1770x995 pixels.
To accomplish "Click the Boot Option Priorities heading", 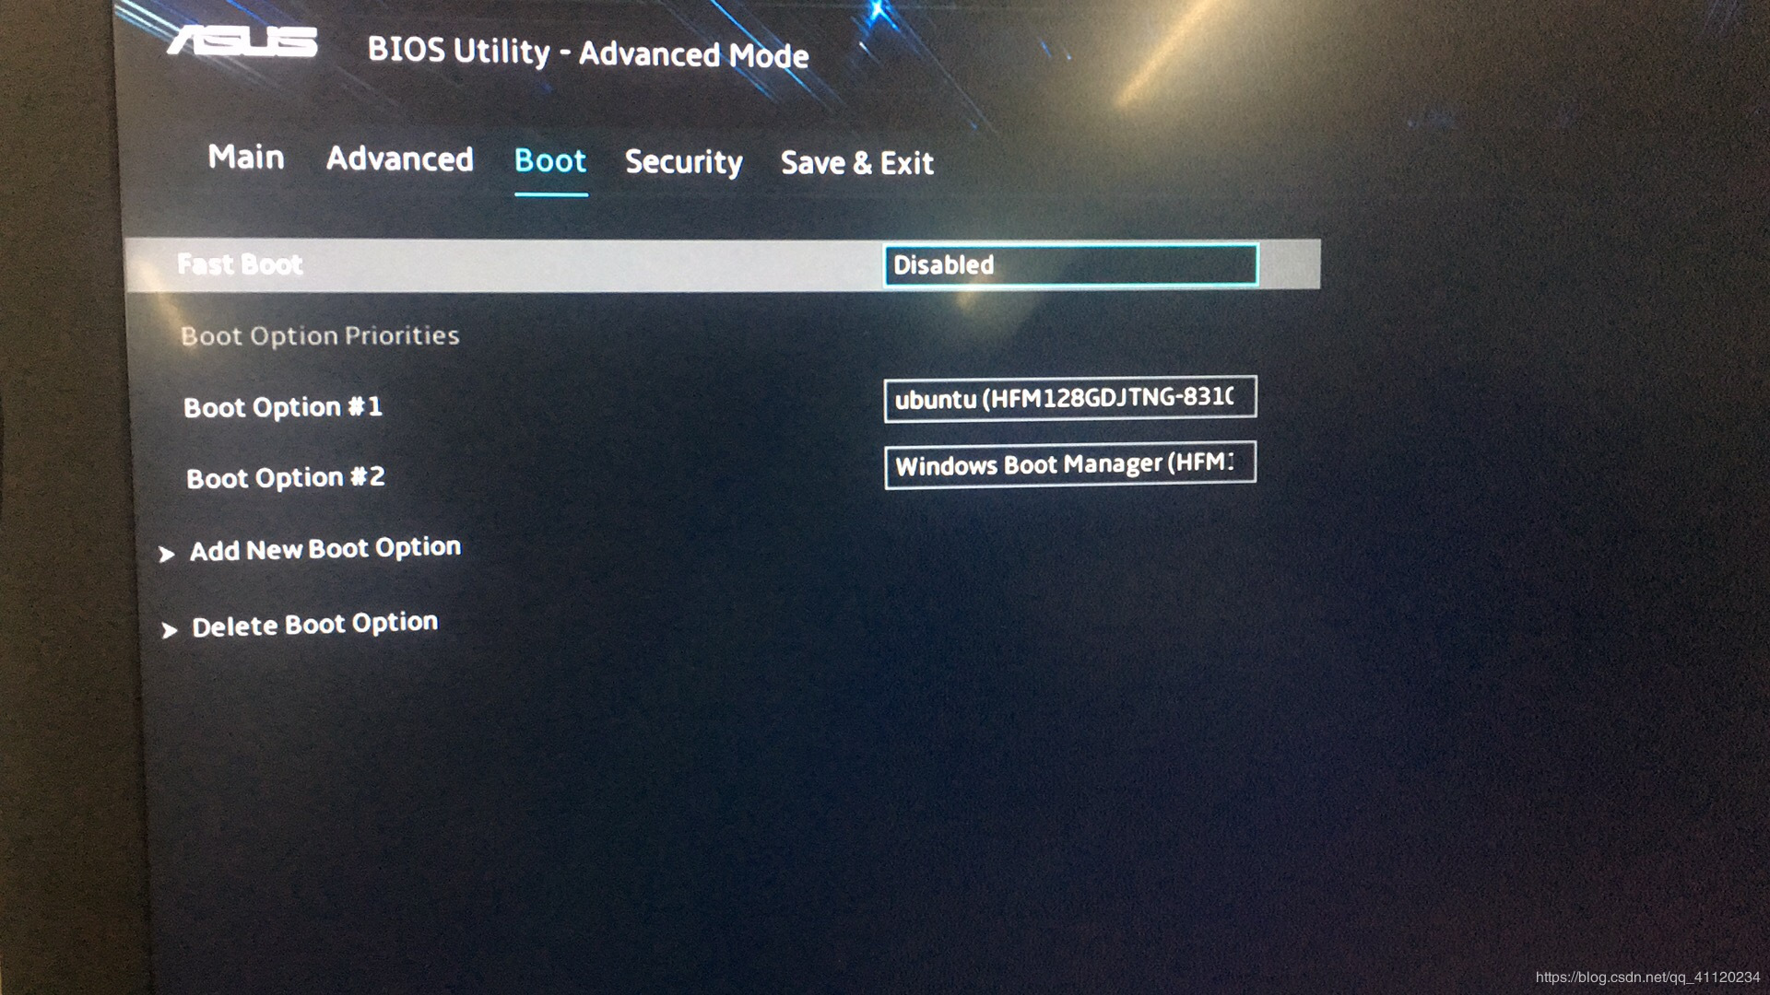I will [x=319, y=335].
